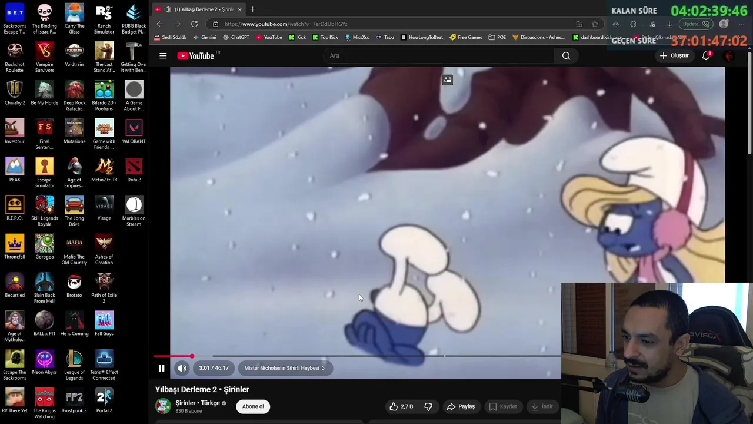
Task: Click the picture-in-picture icon over the video
Action: (x=448, y=79)
